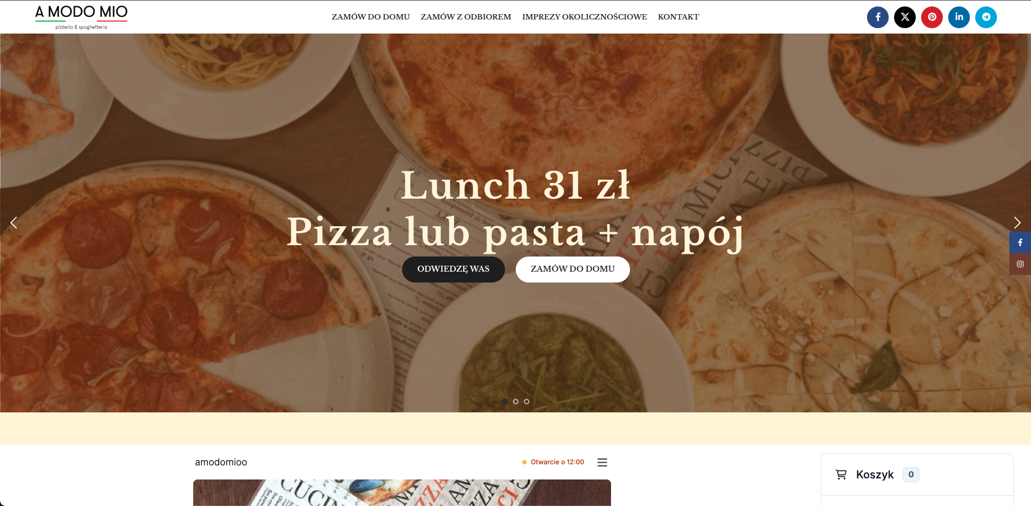Screen dimensions: 1031x506
Task: Select the first slider dot
Action: [x=505, y=402]
